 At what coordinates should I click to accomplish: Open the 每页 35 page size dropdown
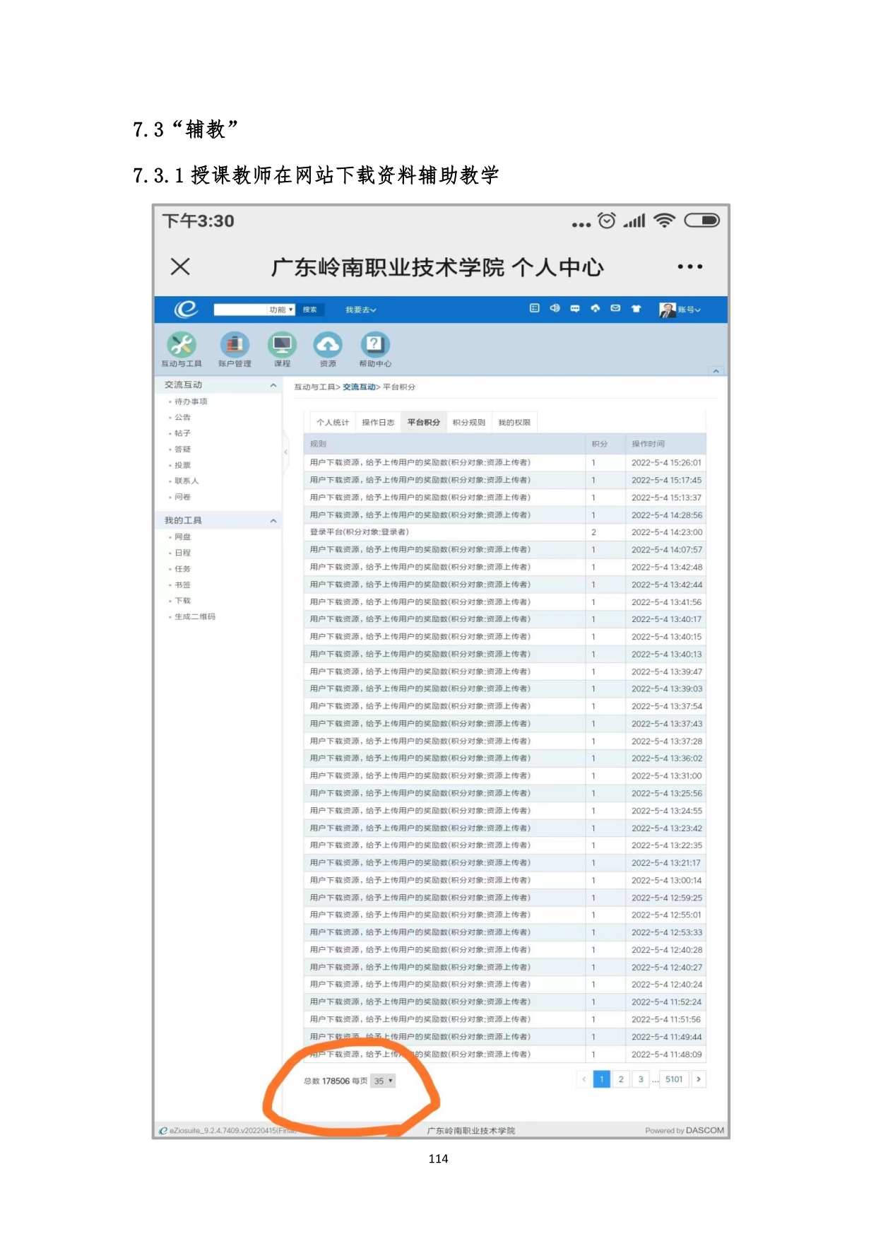click(383, 1081)
